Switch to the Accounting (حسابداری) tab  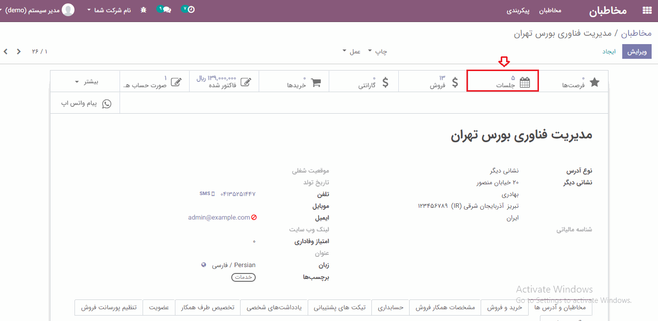390,307
